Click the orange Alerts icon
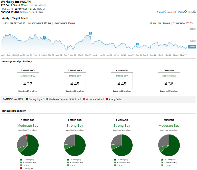 pos(175,12)
